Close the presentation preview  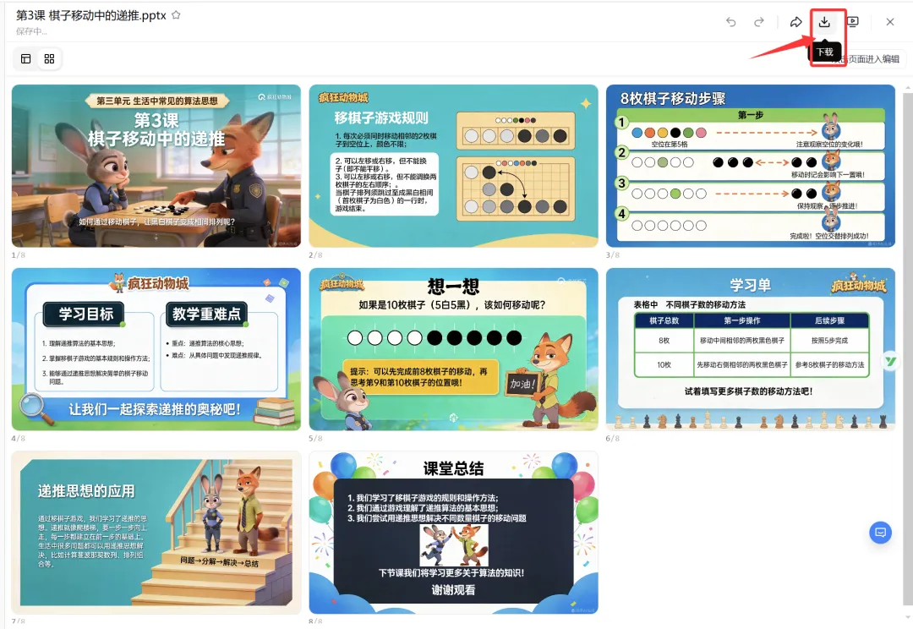pyautogui.click(x=889, y=22)
